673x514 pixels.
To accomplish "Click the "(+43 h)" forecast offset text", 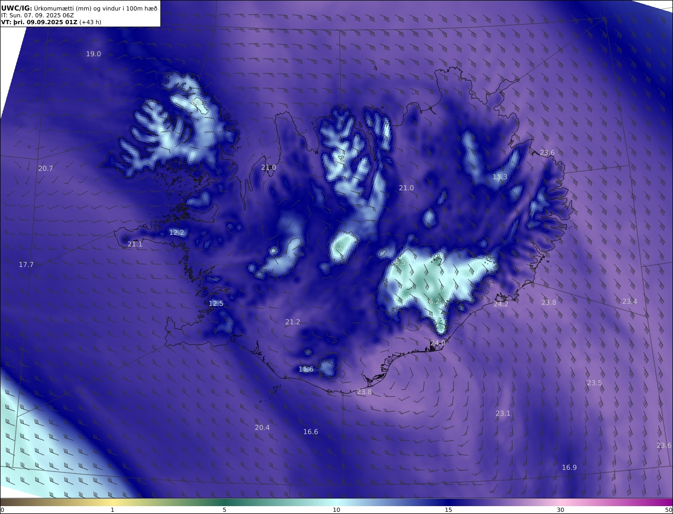I will (90, 22).
